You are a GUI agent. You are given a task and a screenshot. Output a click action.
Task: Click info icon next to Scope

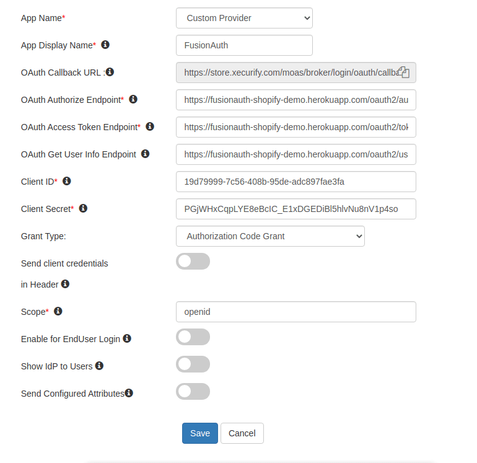[58, 311]
